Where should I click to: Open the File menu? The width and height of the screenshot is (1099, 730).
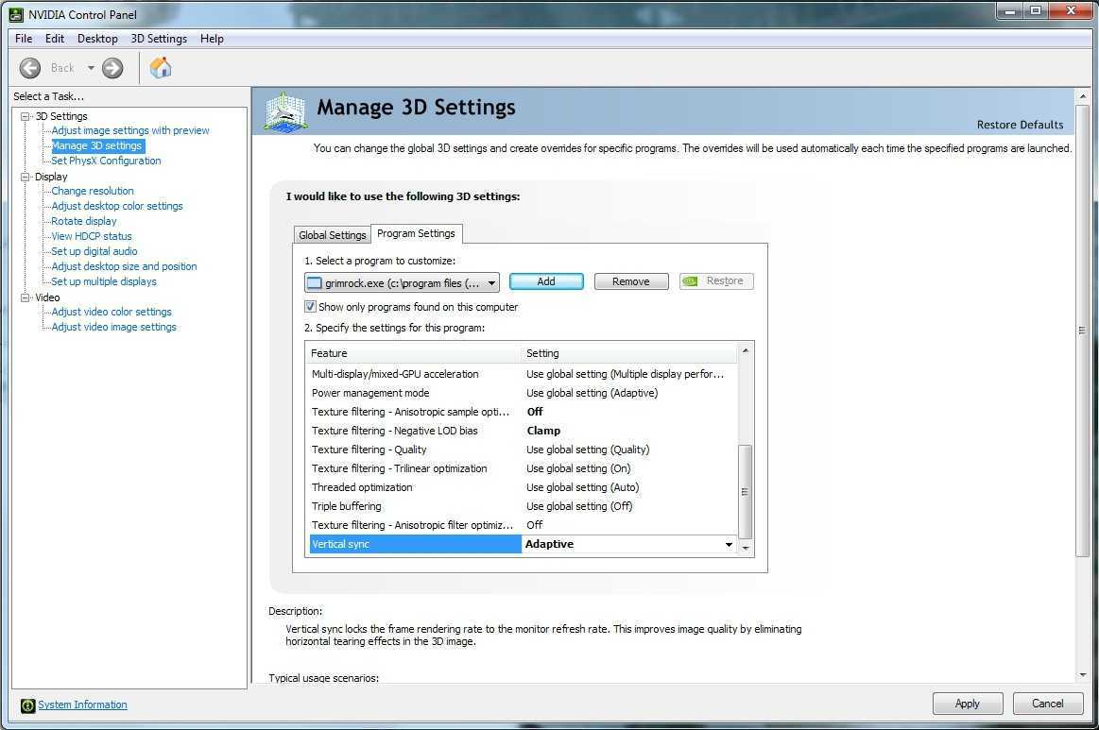(24, 39)
